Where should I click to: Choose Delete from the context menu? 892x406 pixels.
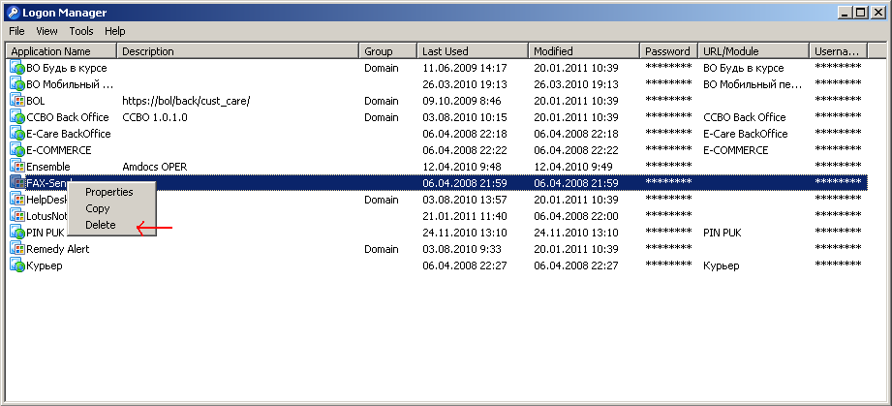click(100, 225)
